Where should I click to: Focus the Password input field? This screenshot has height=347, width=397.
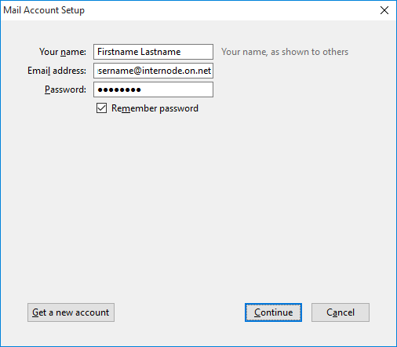point(153,89)
